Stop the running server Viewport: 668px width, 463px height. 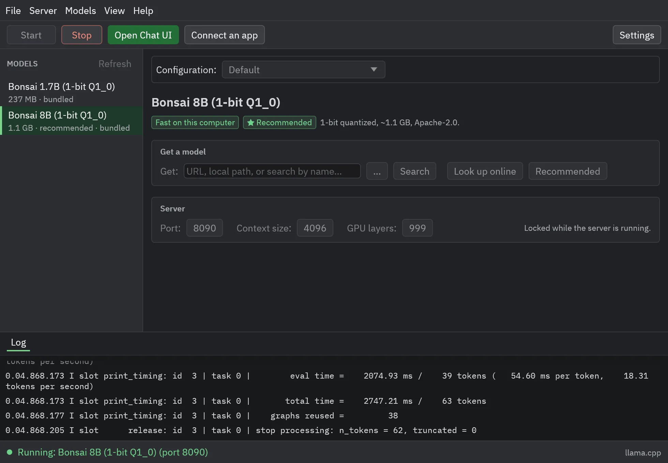[x=81, y=35]
